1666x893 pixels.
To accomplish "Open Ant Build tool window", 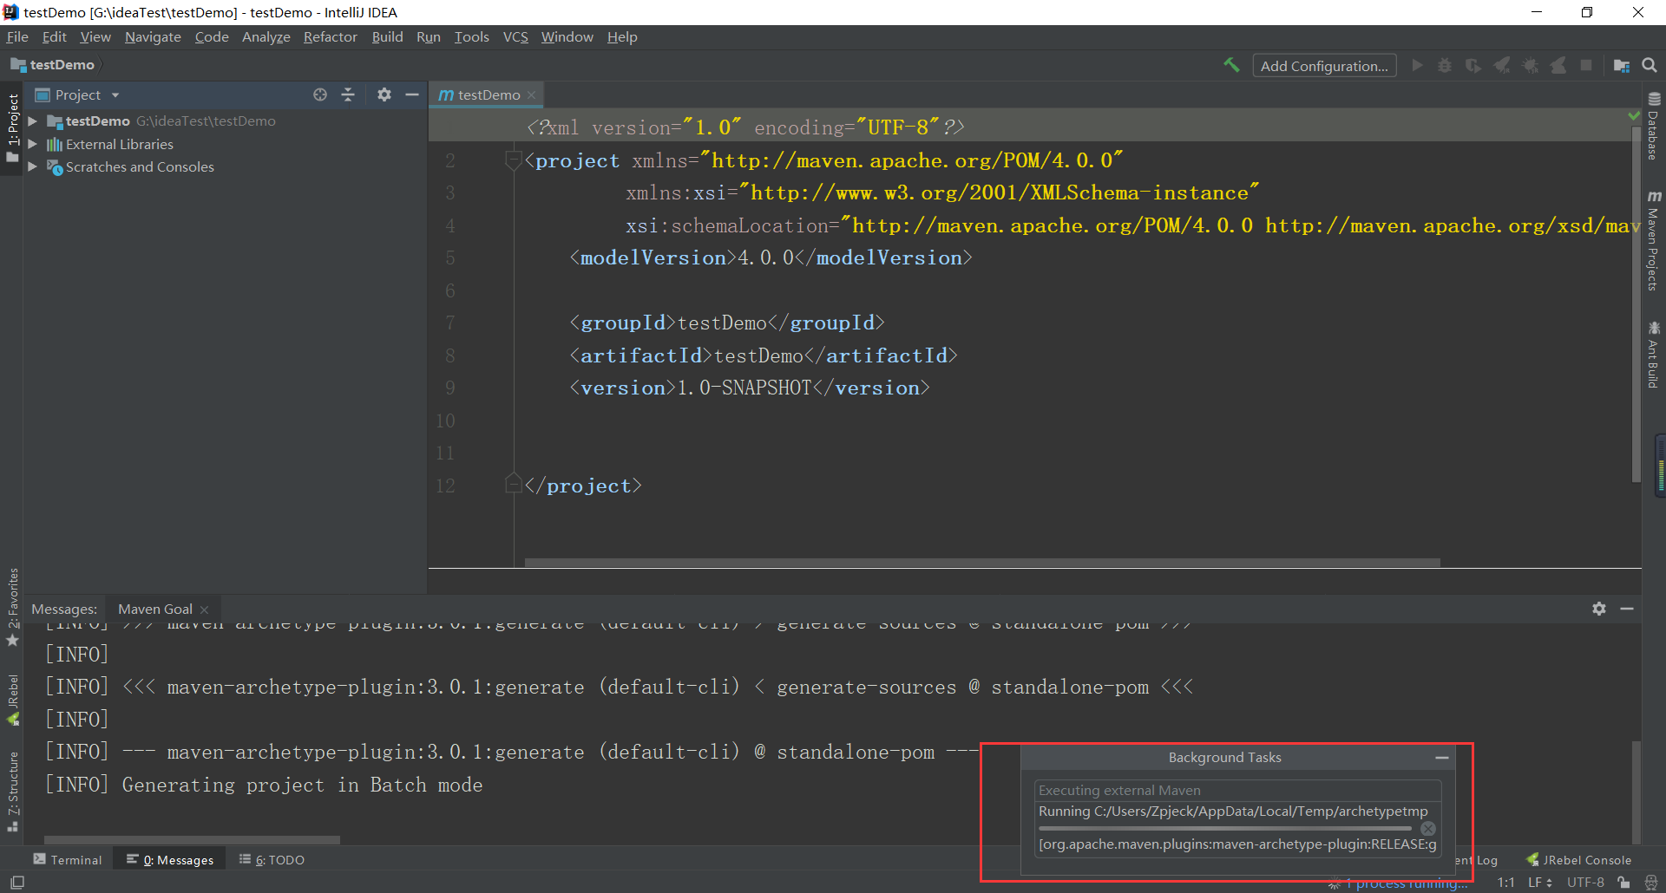I will [x=1654, y=355].
